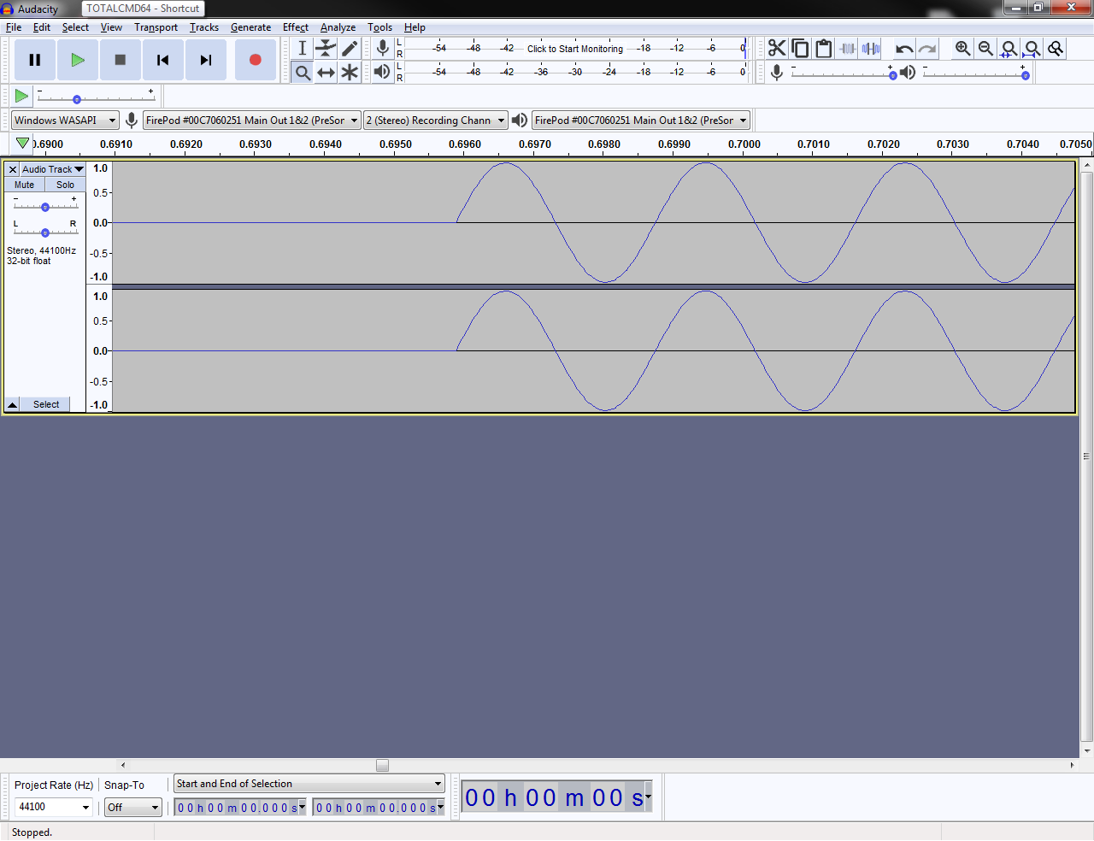The width and height of the screenshot is (1094, 841).
Task: Open the Start and End of Selection dropdown
Action: coord(309,784)
